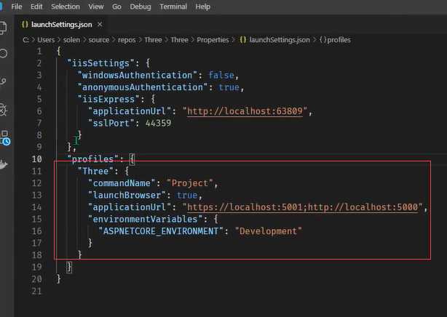This screenshot has height=317, width=447.
Task: Open the File menu
Action: pyautogui.click(x=17, y=7)
